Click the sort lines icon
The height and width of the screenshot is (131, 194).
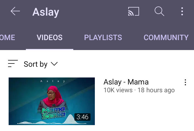(13, 63)
